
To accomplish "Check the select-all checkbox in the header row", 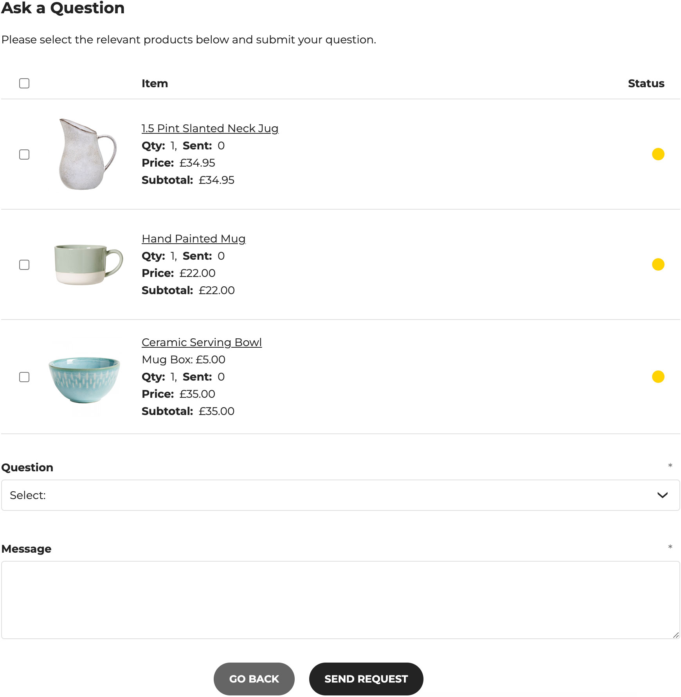I will pyautogui.click(x=24, y=83).
